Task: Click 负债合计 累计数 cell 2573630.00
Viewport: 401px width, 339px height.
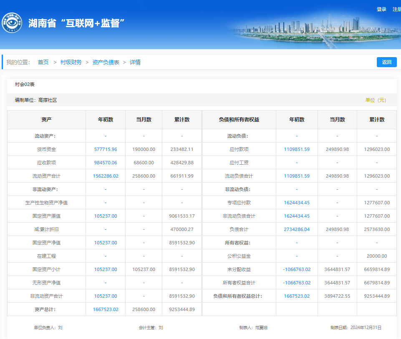Action: click(x=377, y=229)
